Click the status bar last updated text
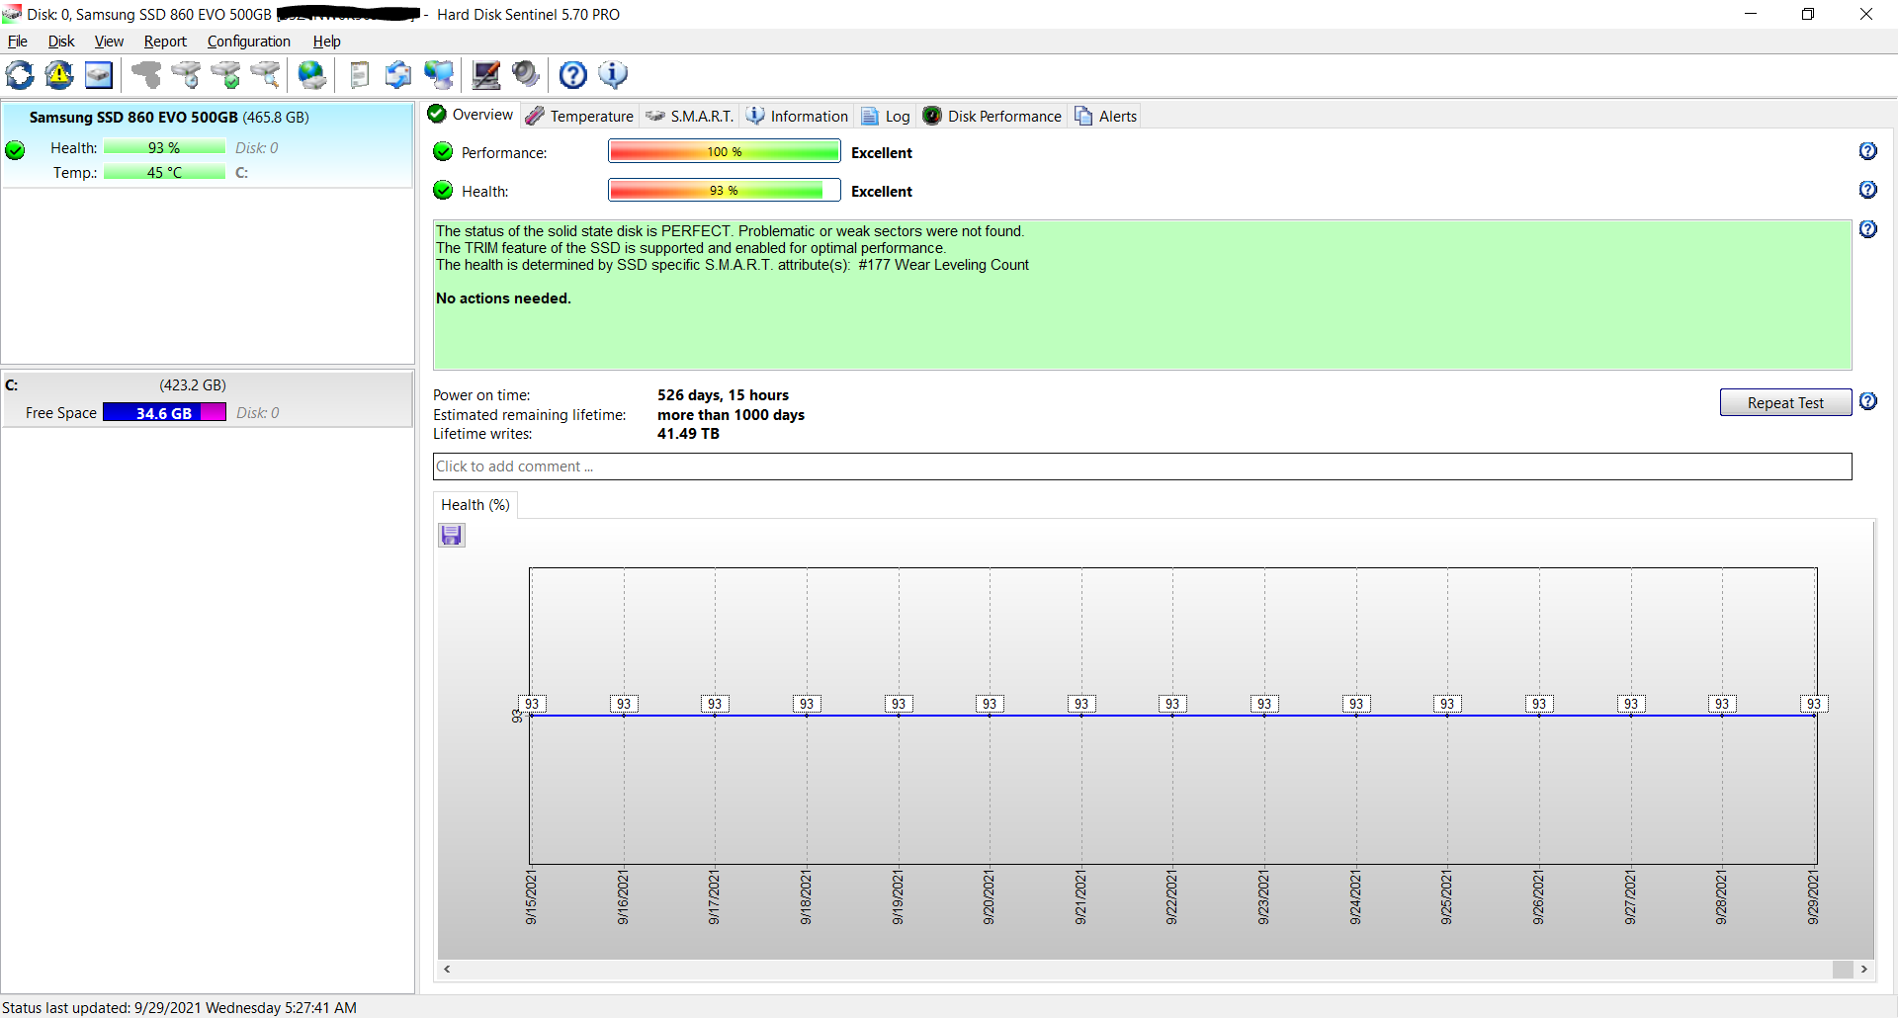Screen dimensions: 1898x1018 click(179, 1008)
